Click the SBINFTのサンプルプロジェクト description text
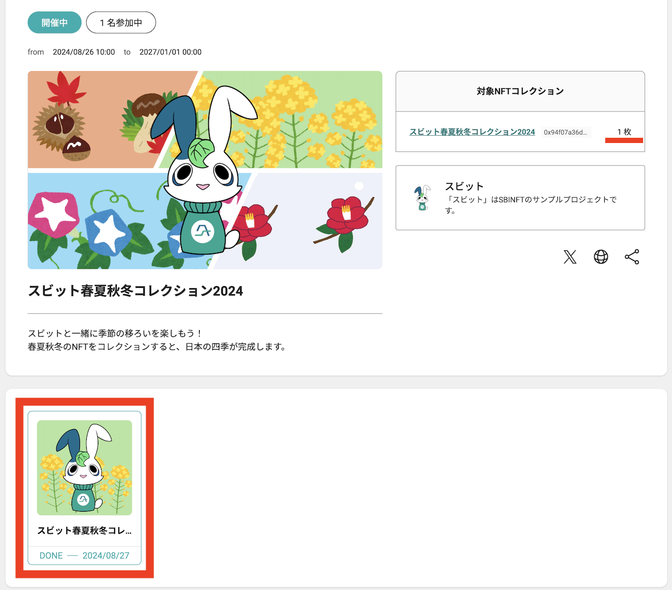The image size is (672, 590). pos(531,205)
